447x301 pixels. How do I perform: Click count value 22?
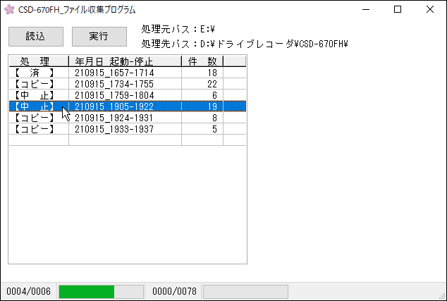pyautogui.click(x=212, y=84)
